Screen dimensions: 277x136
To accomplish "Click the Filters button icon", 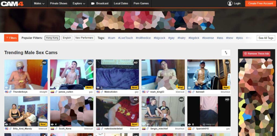I will [x=7, y=38].
